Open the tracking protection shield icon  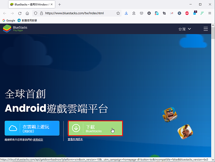point(36,13)
